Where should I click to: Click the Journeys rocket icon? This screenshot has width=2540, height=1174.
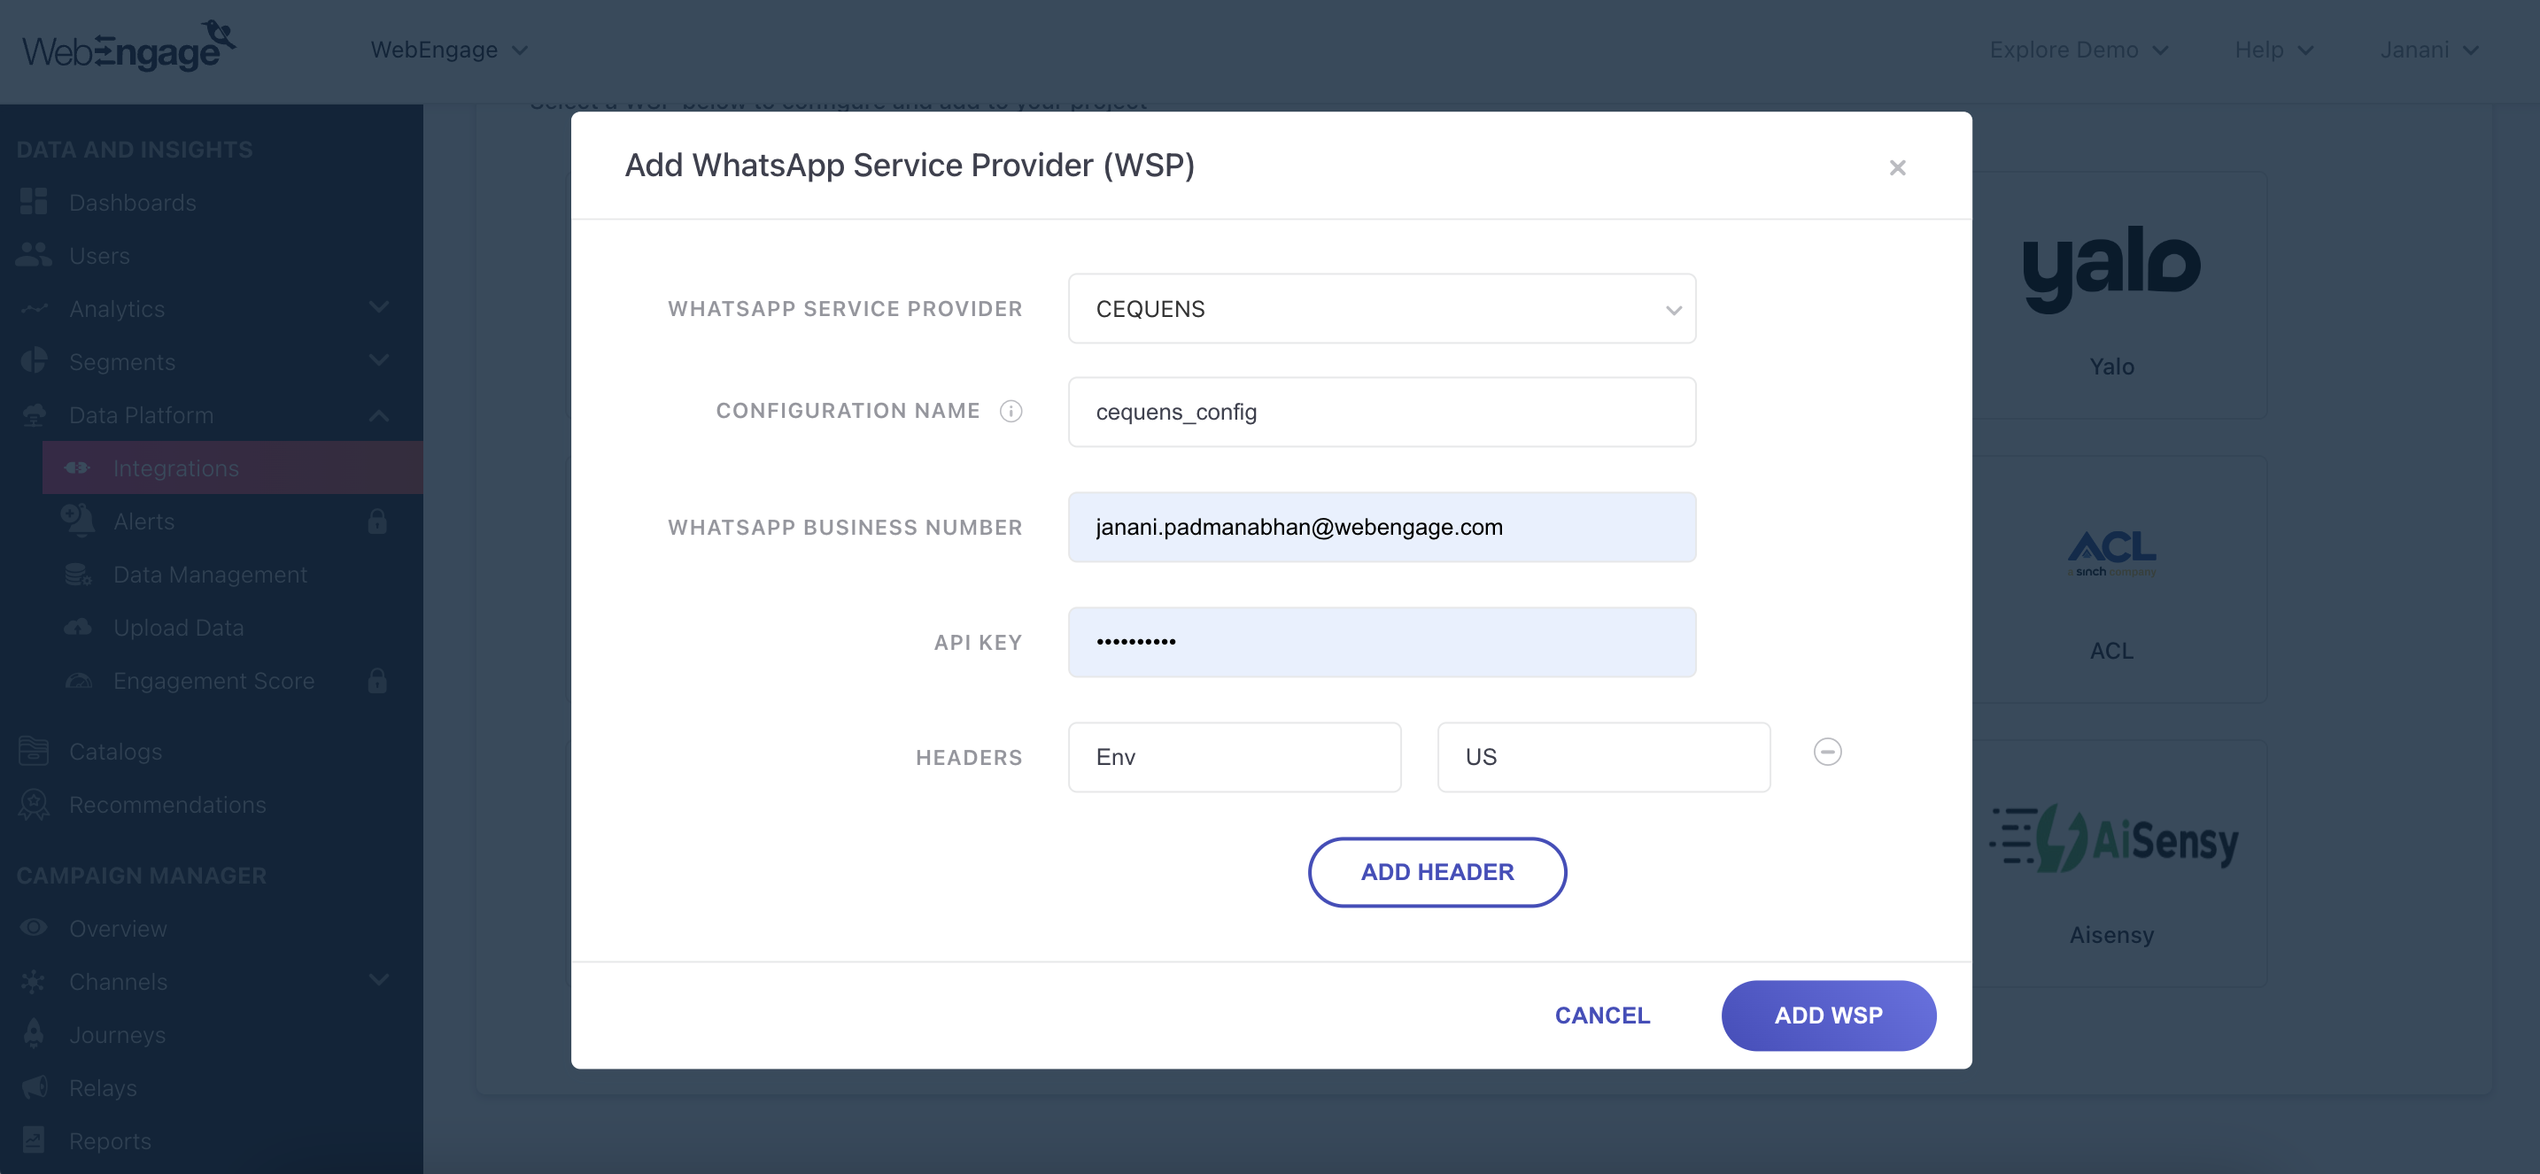pos(34,1034)
